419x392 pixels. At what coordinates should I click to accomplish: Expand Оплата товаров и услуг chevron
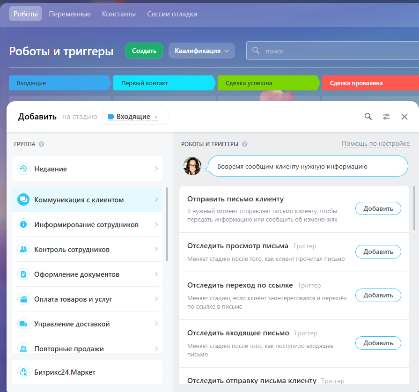coord(156,299)
